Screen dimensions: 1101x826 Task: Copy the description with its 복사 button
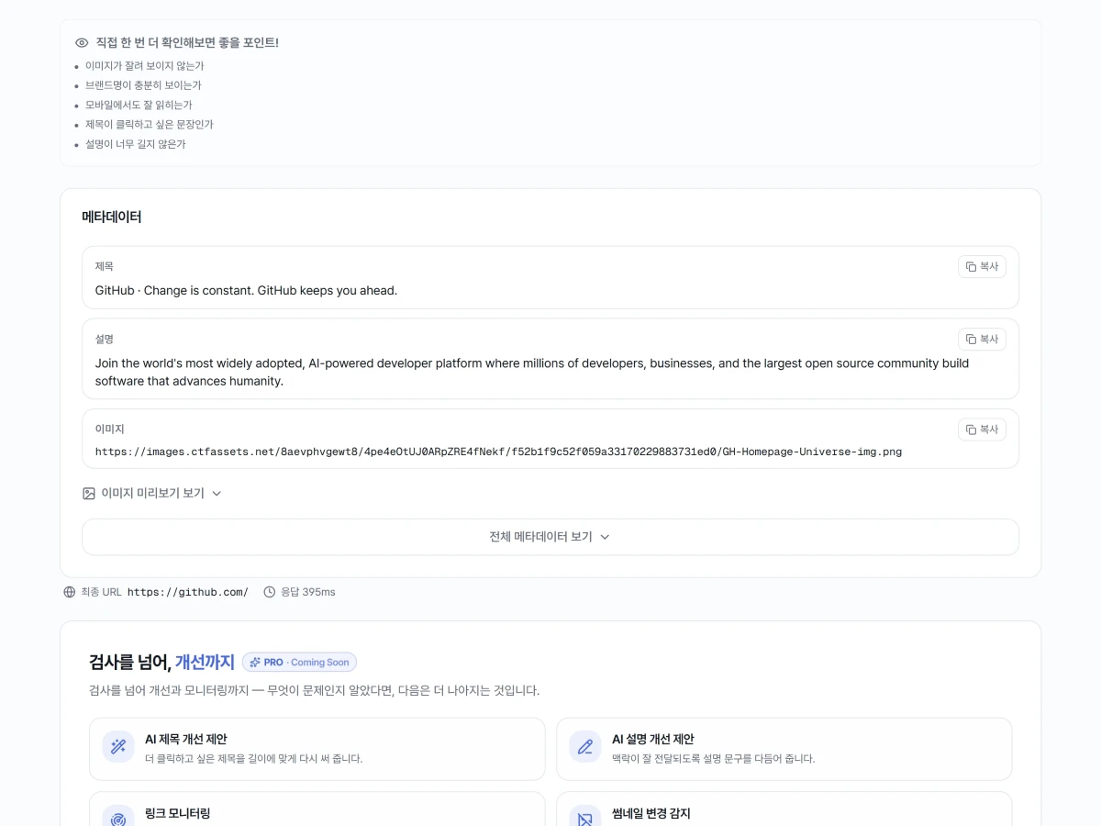[x=982, y=339]
